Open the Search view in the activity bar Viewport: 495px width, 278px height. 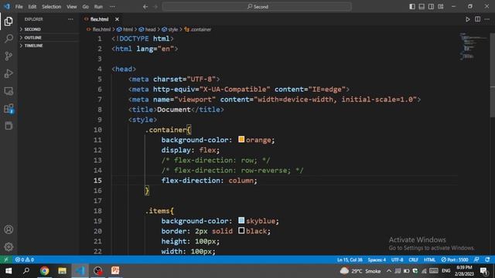pos(9,39)
